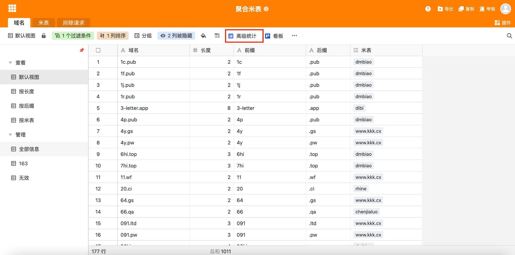Open the 1 个过滤条件 filter settings
This screenshot has width=515, height=255.
pos(73,36)
